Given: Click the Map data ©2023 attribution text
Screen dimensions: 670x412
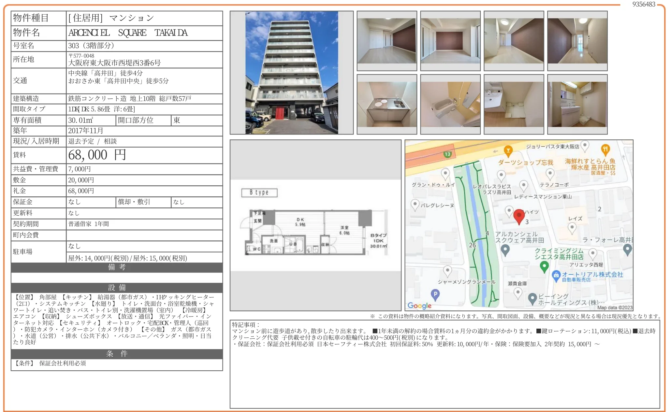Looking at the screenshot, I should coord(616,307).
